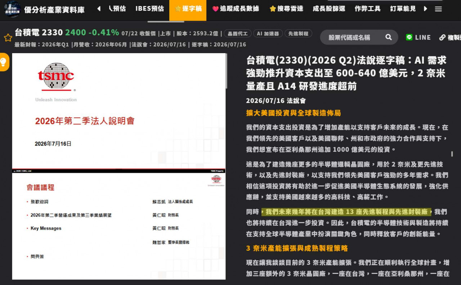Screen dimensions: 461x285
Task: Open the 成長股篩選 tab
Action: tap(329, 9)
